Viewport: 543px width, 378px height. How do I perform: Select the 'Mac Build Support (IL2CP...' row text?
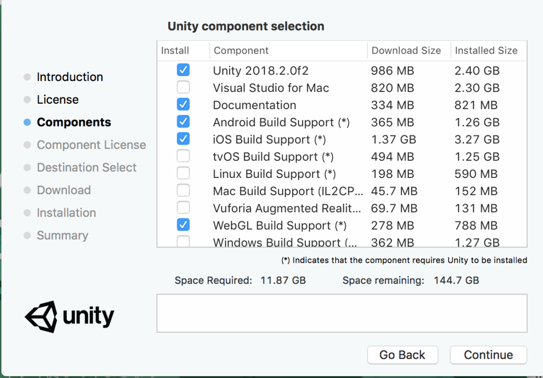click(x=288, y=191)
